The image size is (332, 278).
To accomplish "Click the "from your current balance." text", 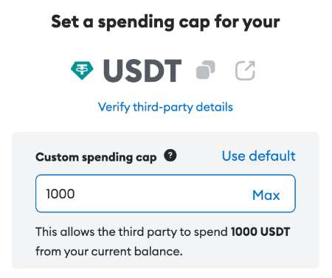I will tap(109, 251).
